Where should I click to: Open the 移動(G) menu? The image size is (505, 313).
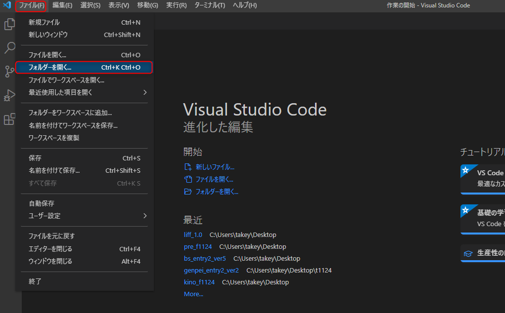coord(147,5)
